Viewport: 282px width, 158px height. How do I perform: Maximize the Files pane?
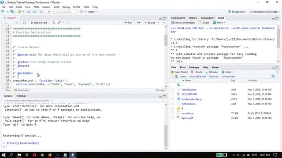[x=277, y=68]
